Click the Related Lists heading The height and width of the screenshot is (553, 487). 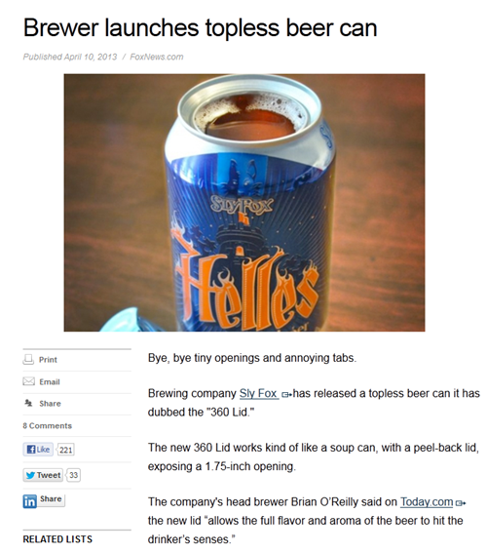click(x=57, y=539)
